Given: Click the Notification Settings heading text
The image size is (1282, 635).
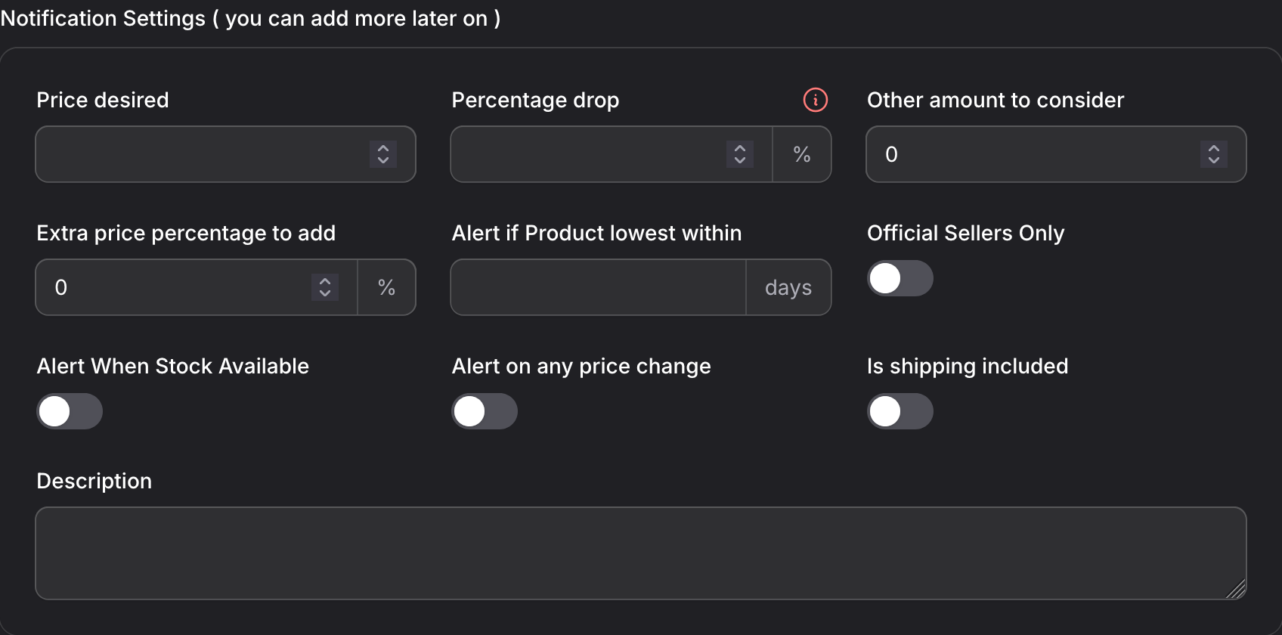Looking at the screenshot, I should 250,18.
